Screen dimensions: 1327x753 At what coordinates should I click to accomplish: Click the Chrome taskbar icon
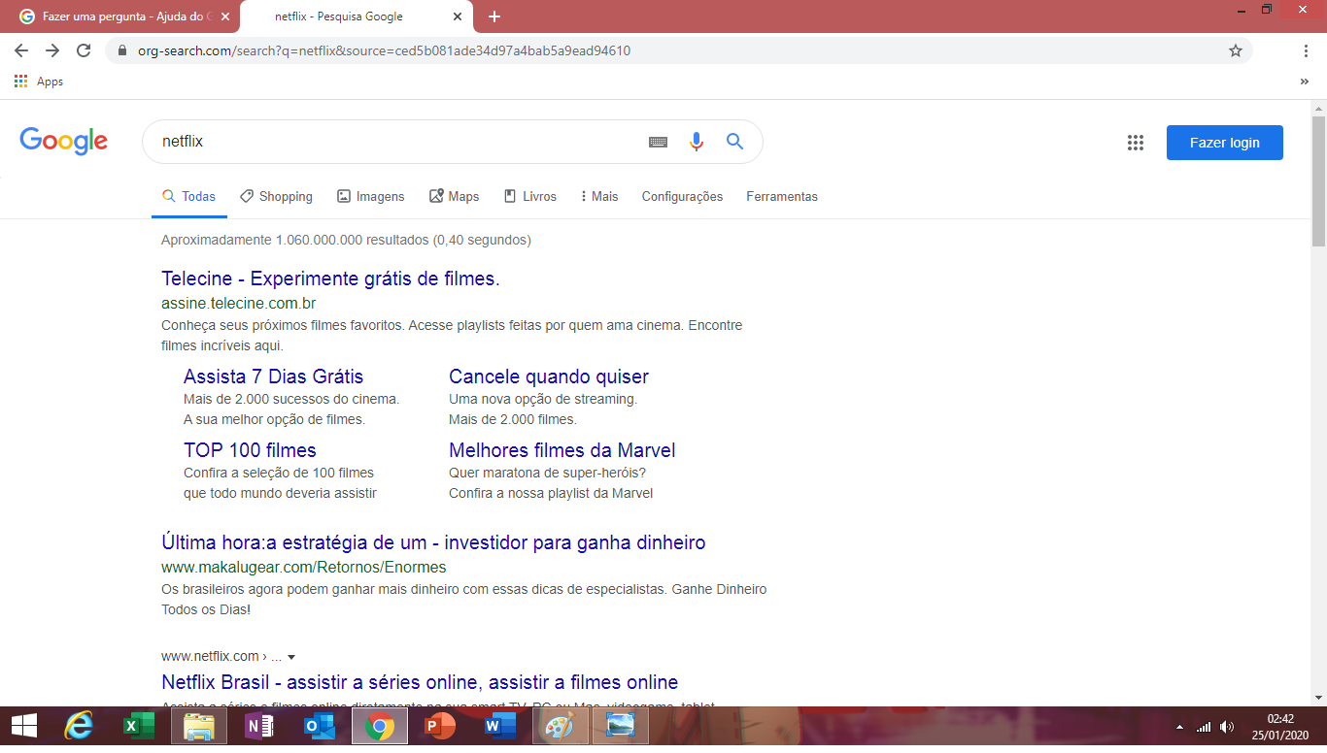click(x=380, y=726)
